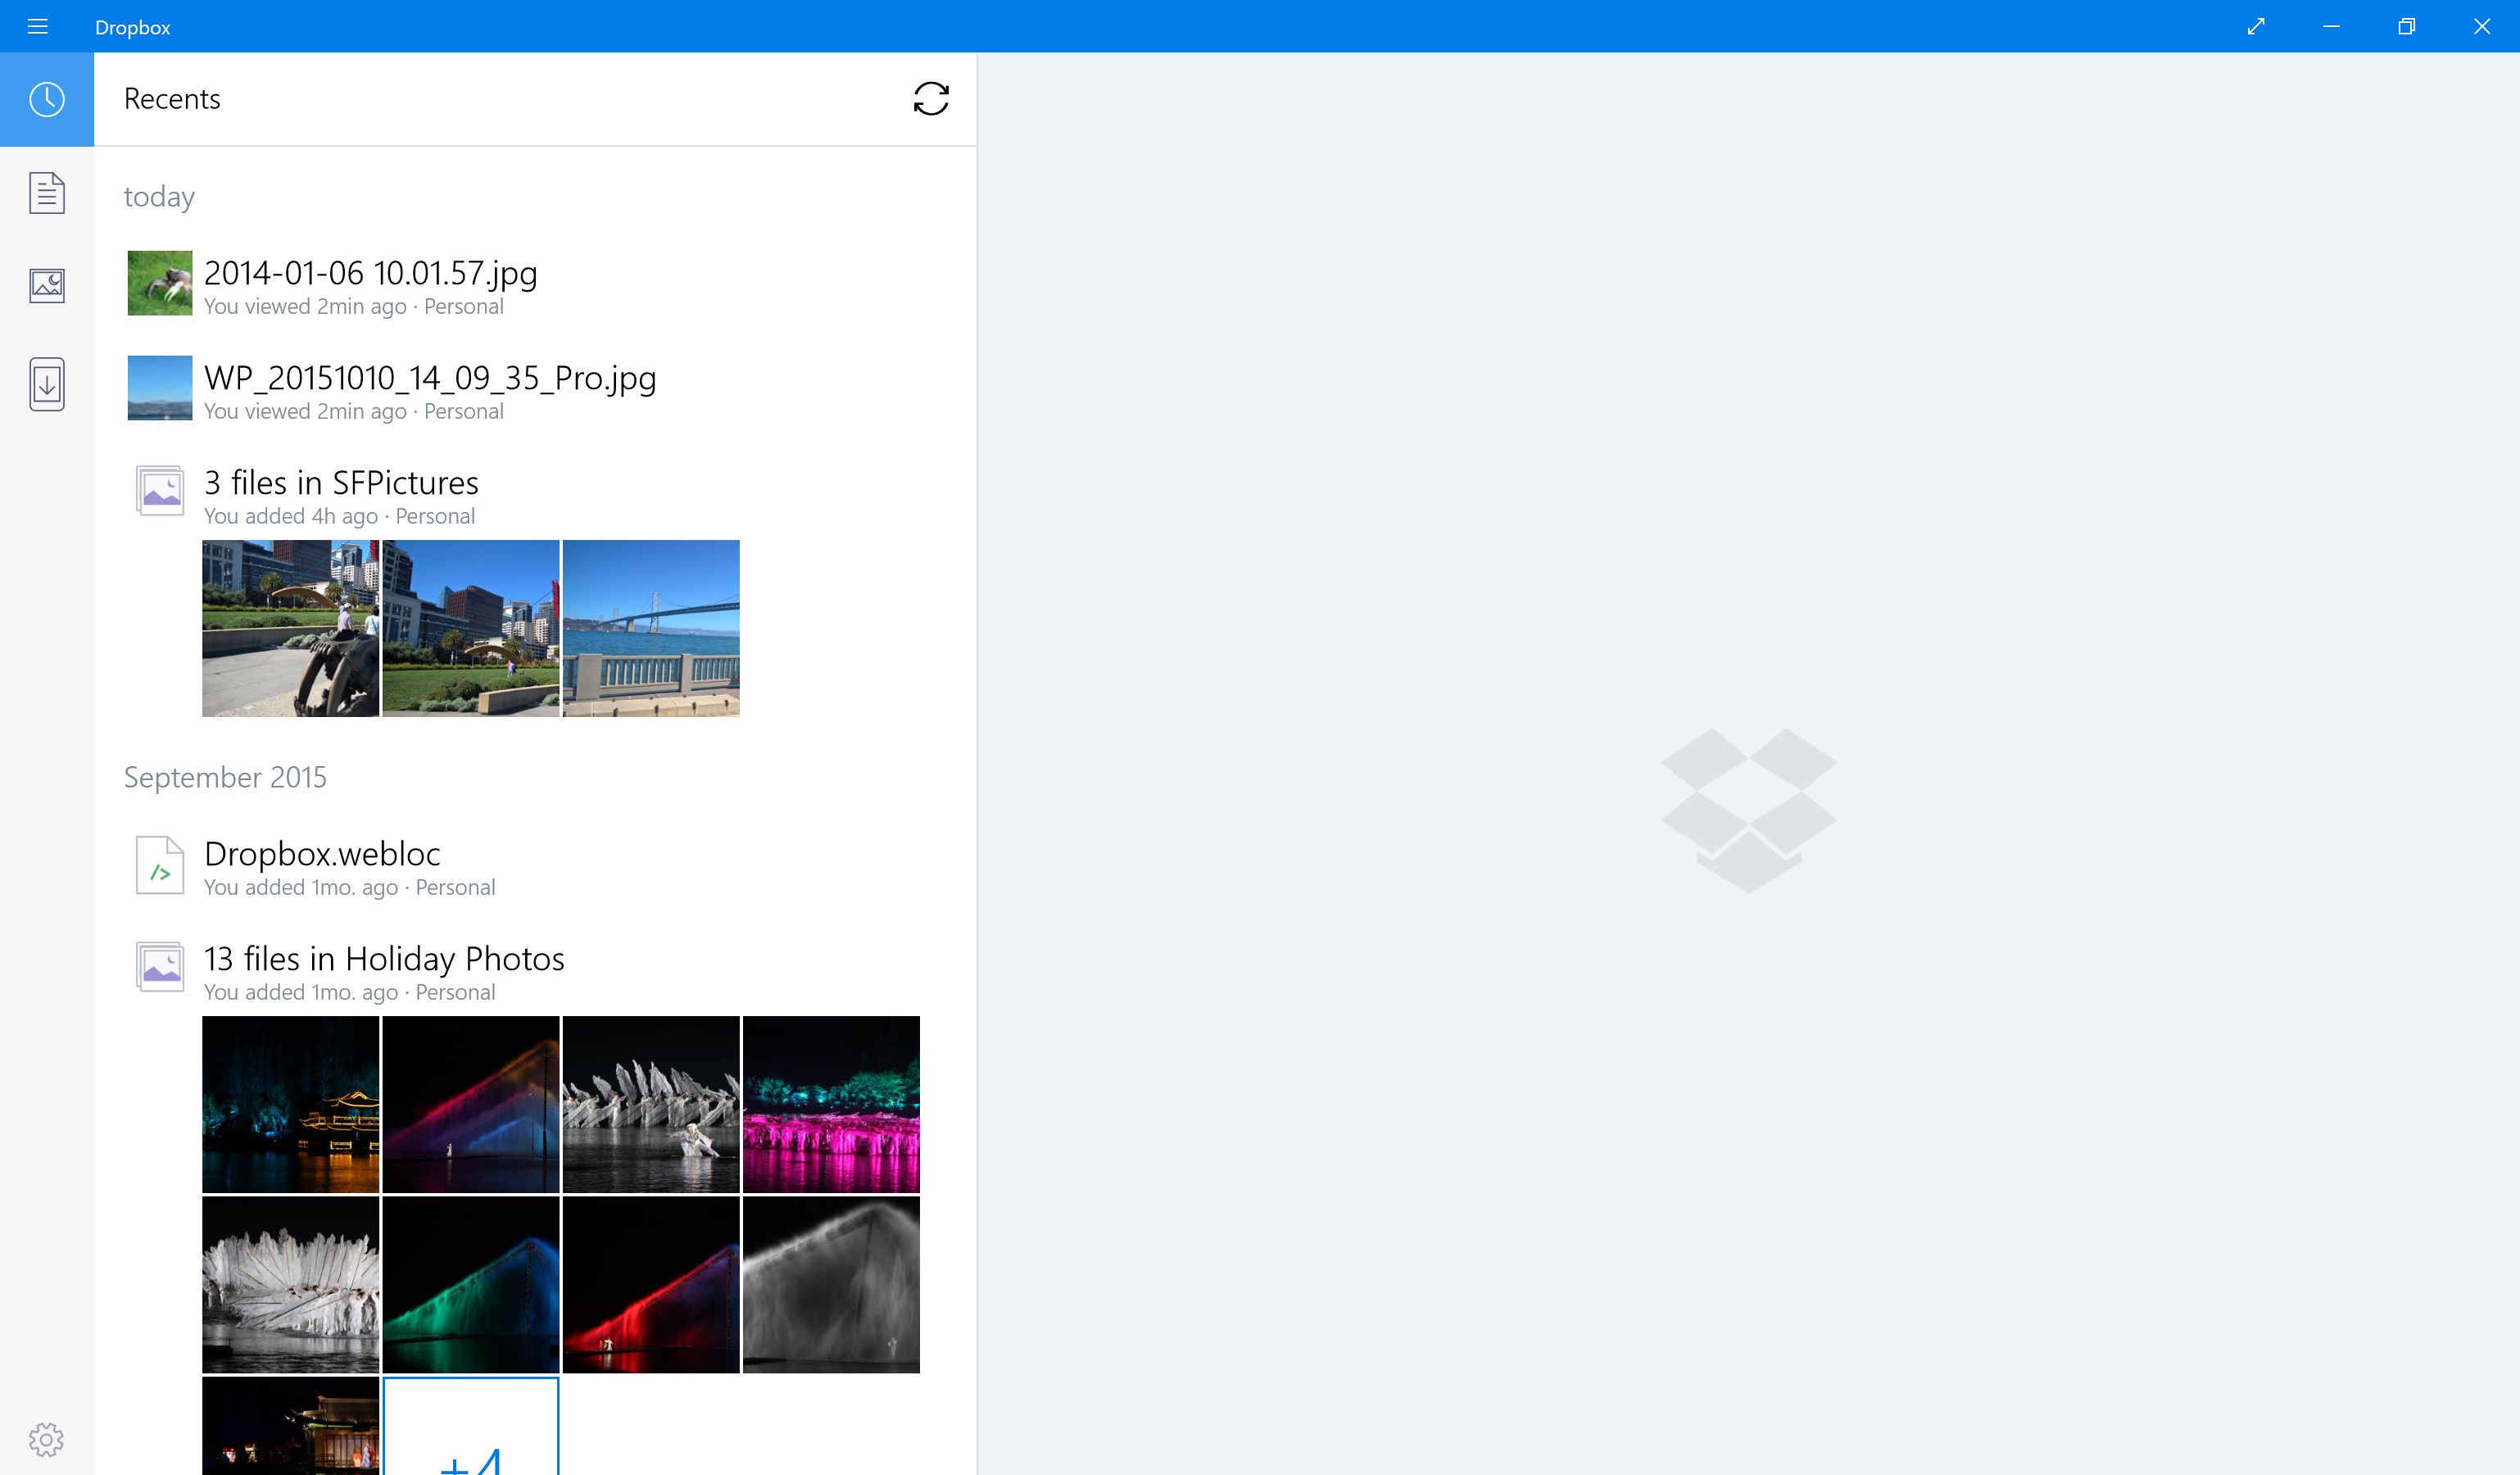The image size is (2520, 1475).
Task: Toggle full-screen expand arrow in title bar
Action: [2256, 27]
